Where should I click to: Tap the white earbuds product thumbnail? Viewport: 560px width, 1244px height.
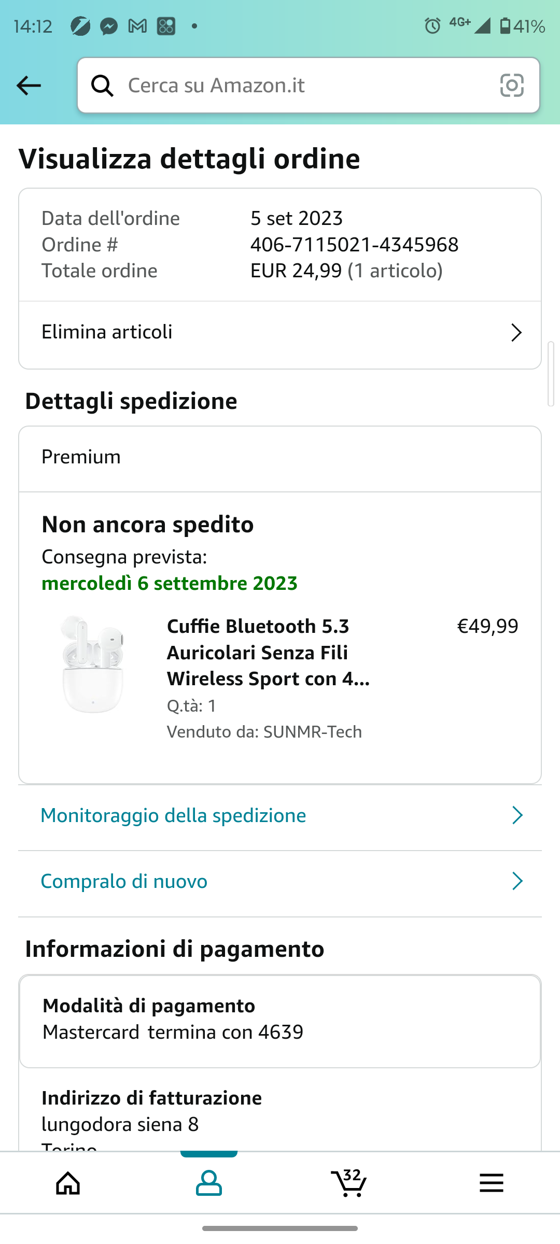(93, 665)
